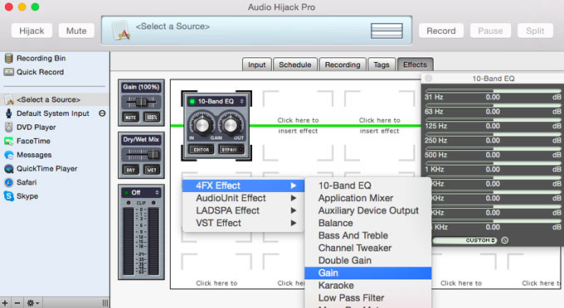Click the Mute toolbar button
The width and height of the screenshot is (564, 308).
coord(76,31)
